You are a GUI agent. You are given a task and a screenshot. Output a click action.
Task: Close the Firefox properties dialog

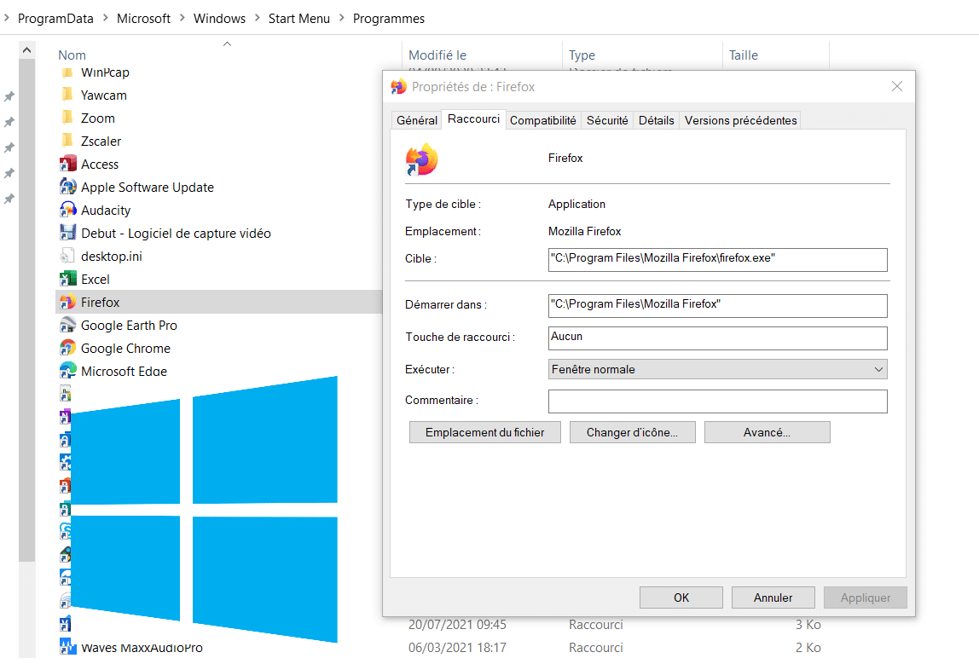896,86
